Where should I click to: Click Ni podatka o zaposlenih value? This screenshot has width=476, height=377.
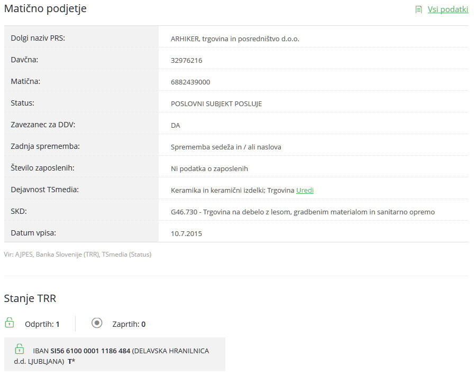tap(209, 169)
